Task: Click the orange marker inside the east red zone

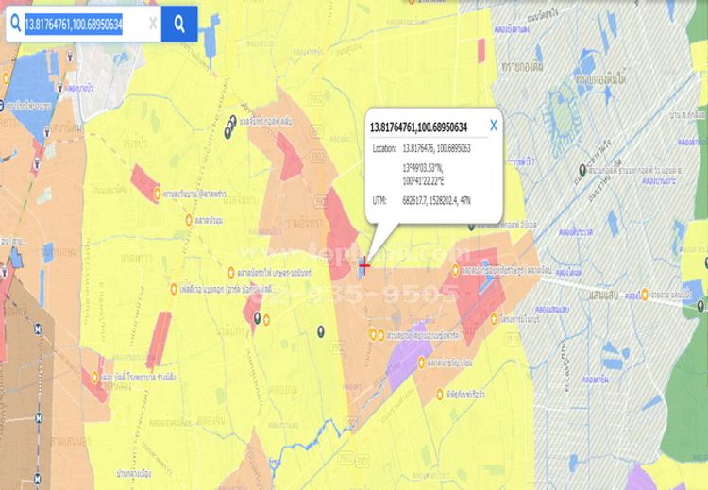Action: point(455,270)
